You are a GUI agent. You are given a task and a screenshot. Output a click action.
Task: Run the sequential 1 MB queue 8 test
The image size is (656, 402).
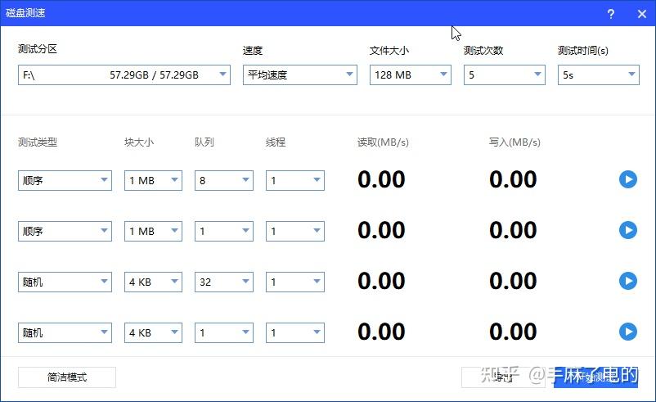coord(628,179)
